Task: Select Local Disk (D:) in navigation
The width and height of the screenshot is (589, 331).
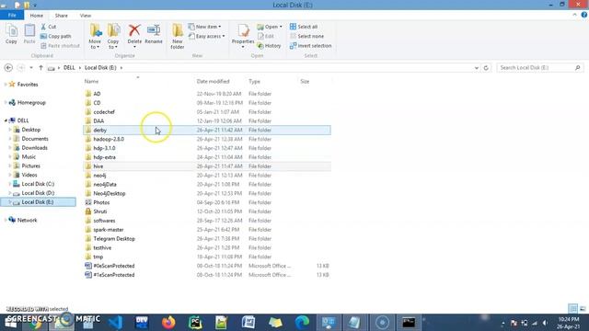Action: pos(38,193)
